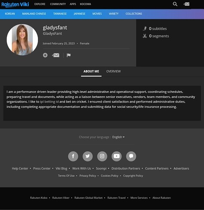Open Viki's Facebook page icon
The width and height of the screenshot is (204, 210).
click(x=73, y=156)
